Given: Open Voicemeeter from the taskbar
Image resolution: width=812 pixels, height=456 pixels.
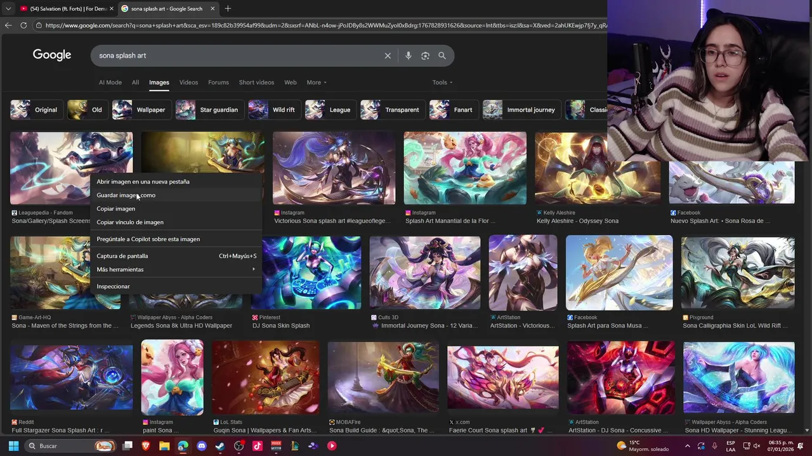Looking at the screenshot, I should point(276,446).
